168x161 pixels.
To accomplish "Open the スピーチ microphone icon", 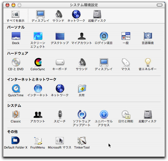I will click(x=60, y=114).
